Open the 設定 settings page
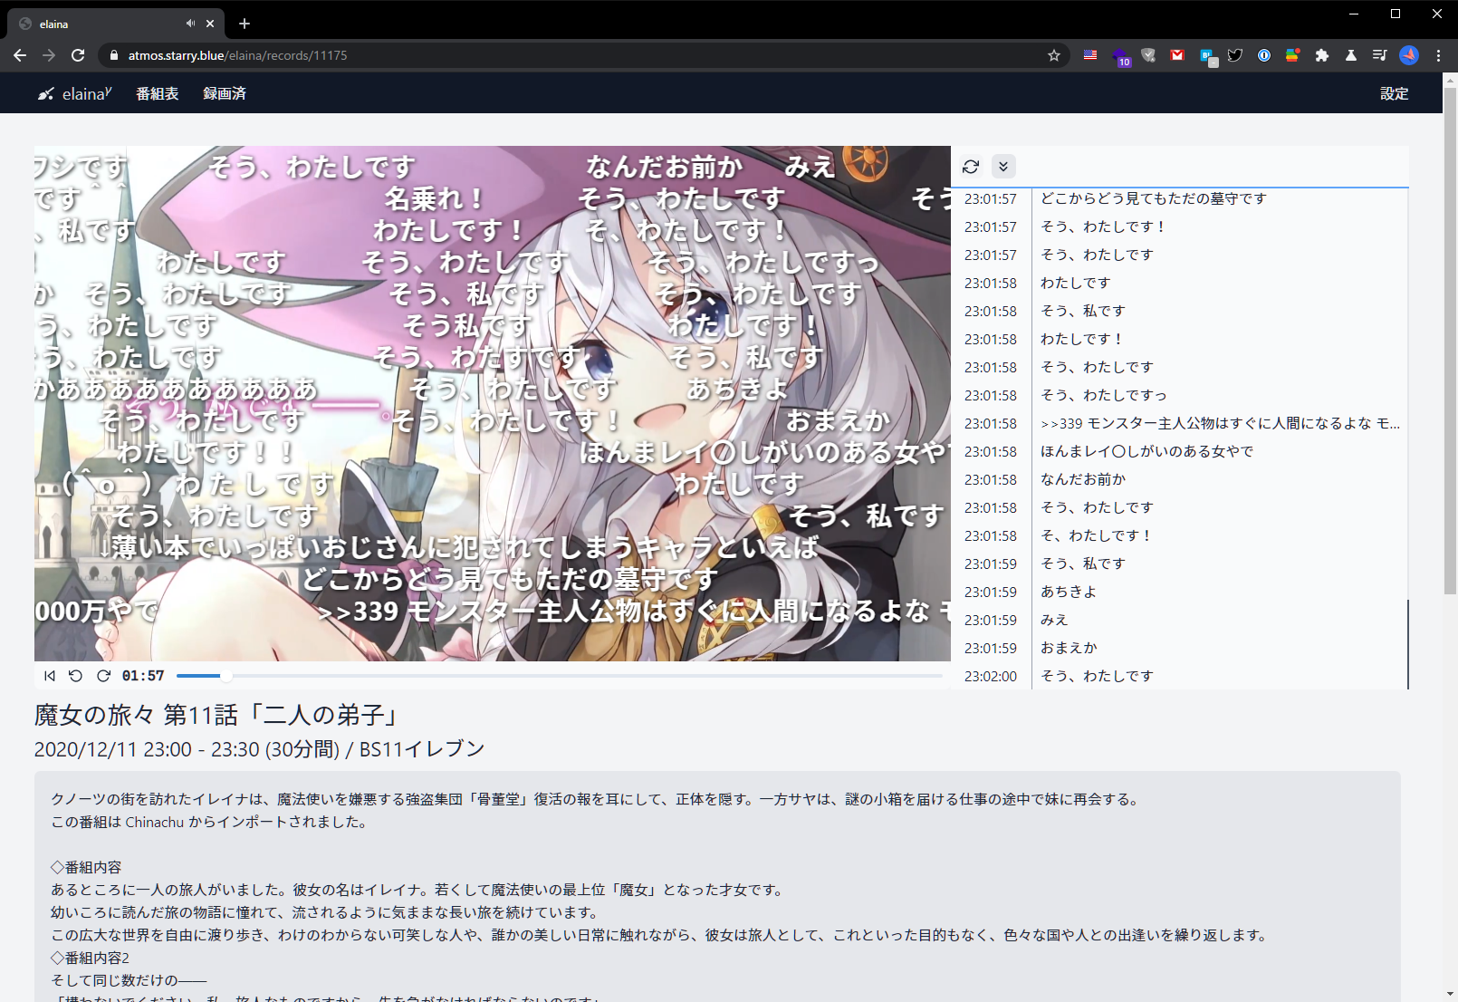Screen dimensions: 1458x1002 click(x=1394, y=93)
